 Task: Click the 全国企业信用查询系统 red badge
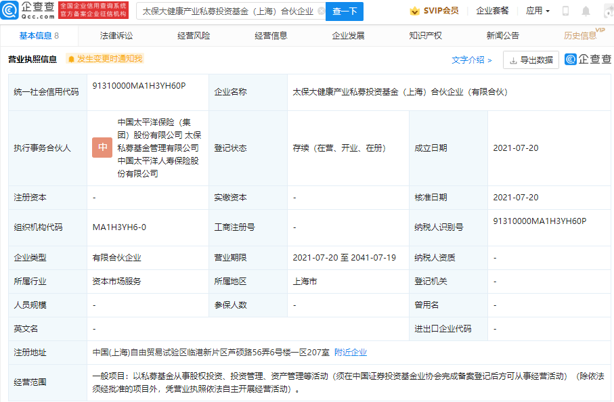93,10
